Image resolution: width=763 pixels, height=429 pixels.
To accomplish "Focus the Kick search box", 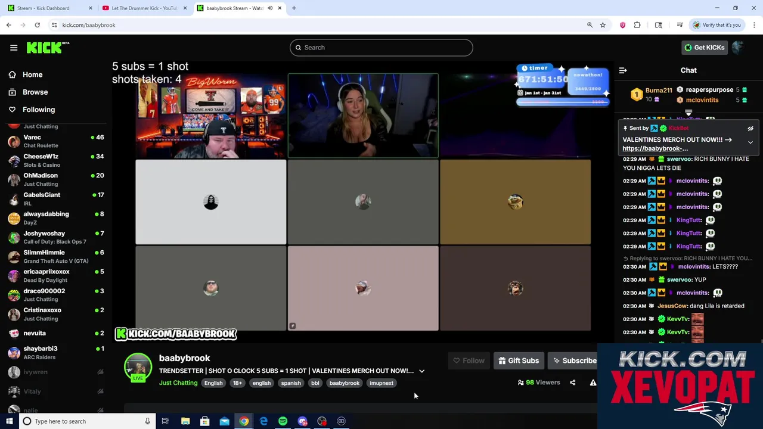I will click(x=381, y=48).
